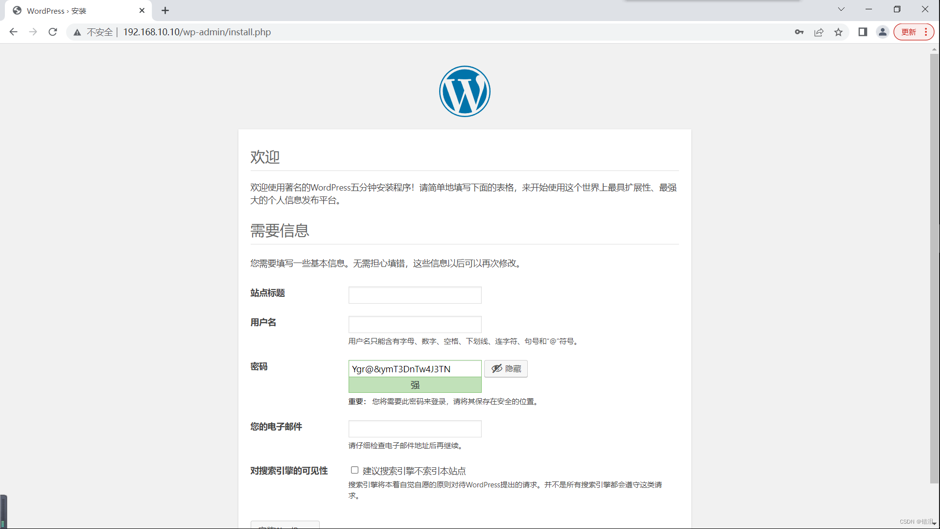Focus the 您的电子邮件 input field
Viewport: 940px width, 529px height.
tap(415, 429)
